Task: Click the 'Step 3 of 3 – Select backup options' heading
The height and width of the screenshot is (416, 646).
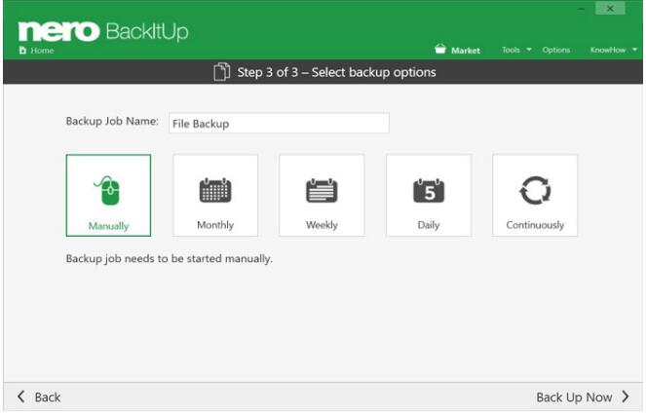Action: [x=336, y=72]
